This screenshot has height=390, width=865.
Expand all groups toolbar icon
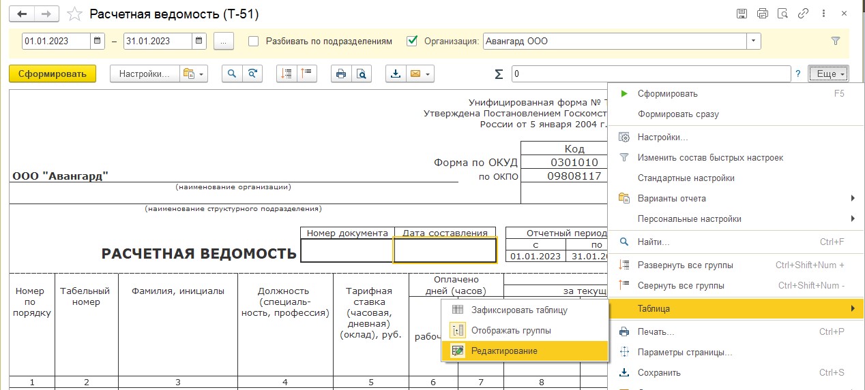(x=287, y=74)
